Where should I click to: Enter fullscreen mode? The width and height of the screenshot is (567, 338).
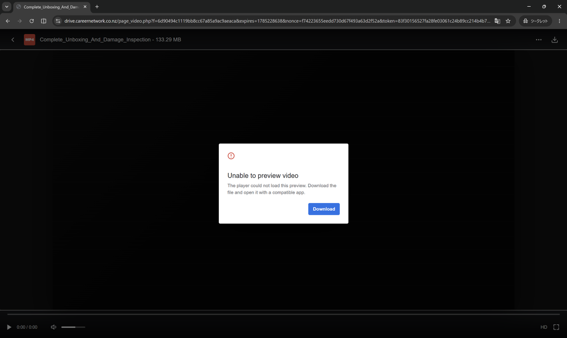tap(556, 327)
